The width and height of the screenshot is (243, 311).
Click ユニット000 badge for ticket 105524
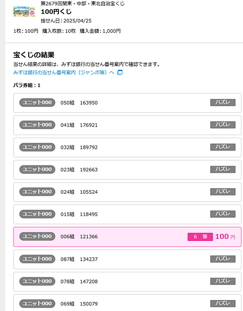point(37,192)
